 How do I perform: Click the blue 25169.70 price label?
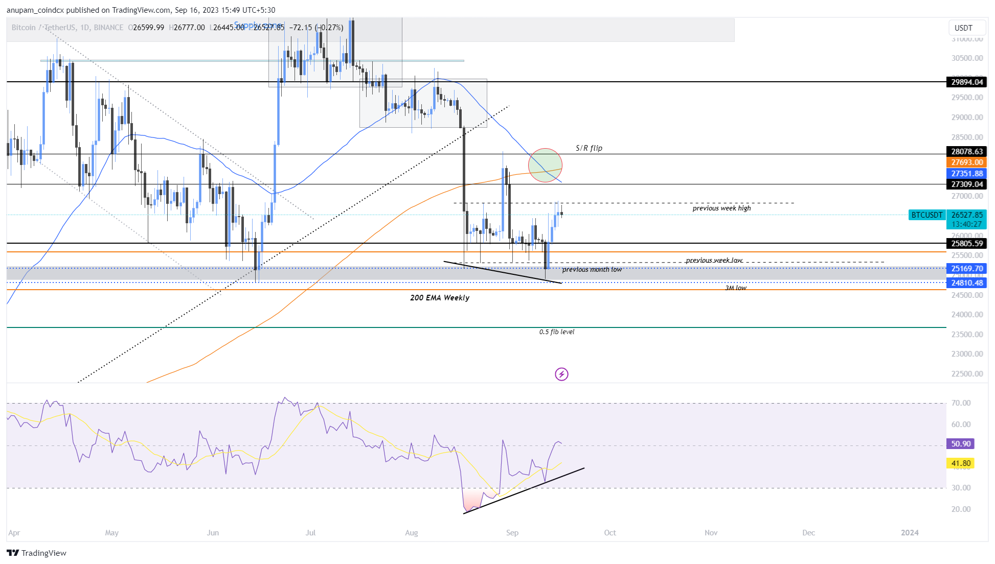pos(966,269)
